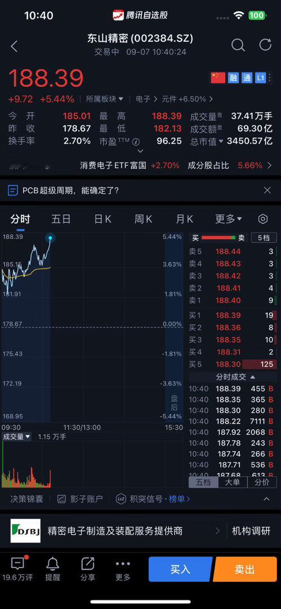Open 决策锦囊 section

[26, 499]
